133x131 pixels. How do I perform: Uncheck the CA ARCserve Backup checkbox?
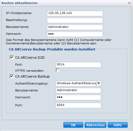(x=12, y=76)
